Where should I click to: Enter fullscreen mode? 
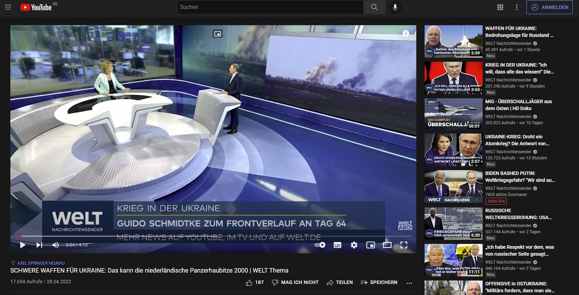(404, 245)
